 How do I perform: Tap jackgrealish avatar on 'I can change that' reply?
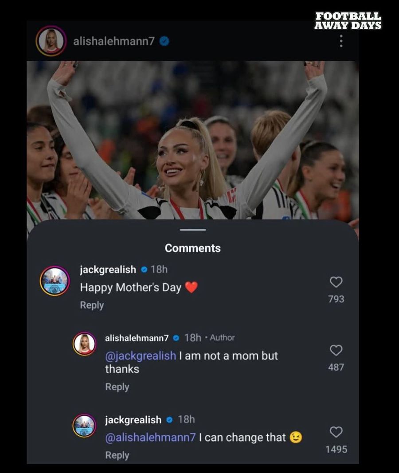coord(84,426)
